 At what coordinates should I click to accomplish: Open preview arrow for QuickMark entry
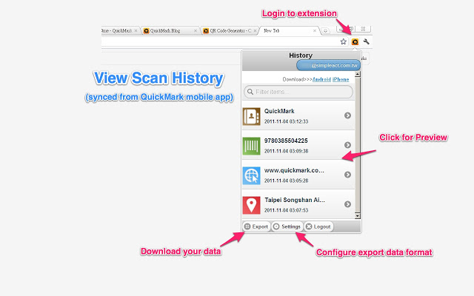tap(347, 115)
